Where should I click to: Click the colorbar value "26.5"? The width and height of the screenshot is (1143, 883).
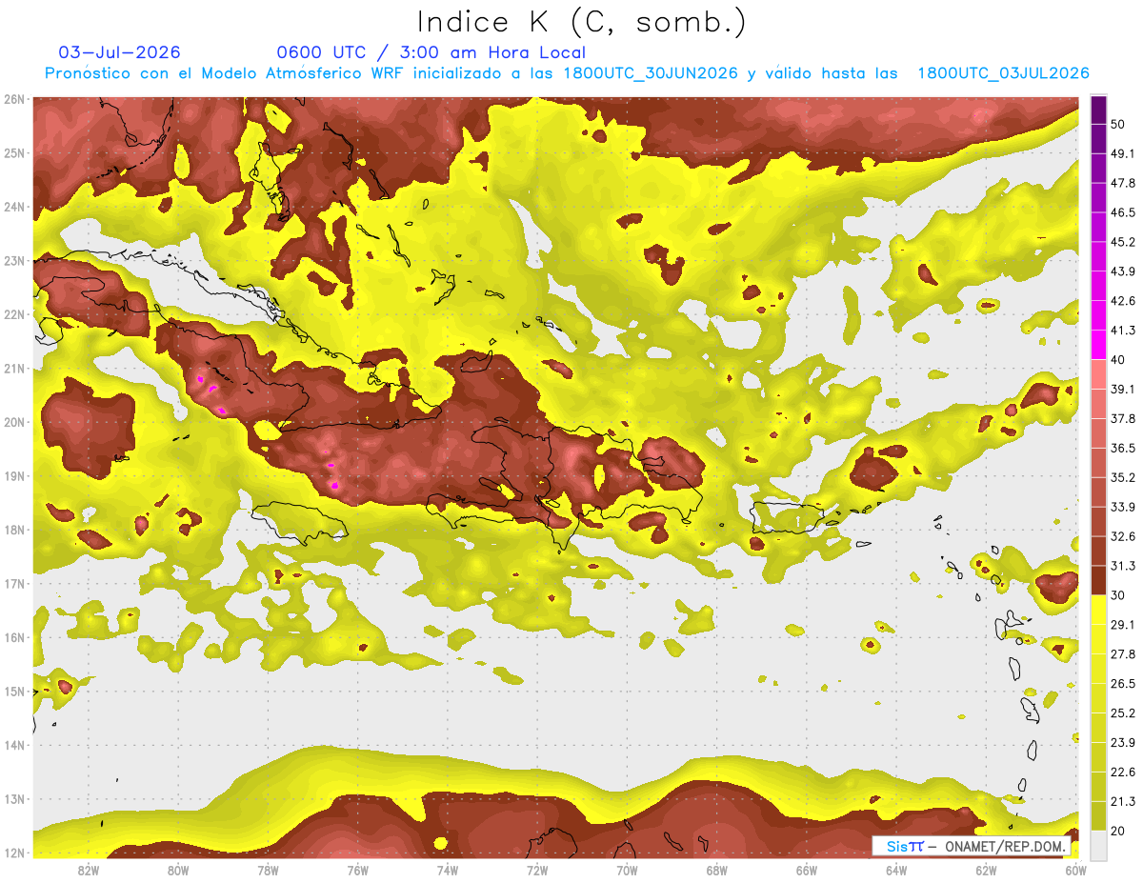tap(1124, 684)
